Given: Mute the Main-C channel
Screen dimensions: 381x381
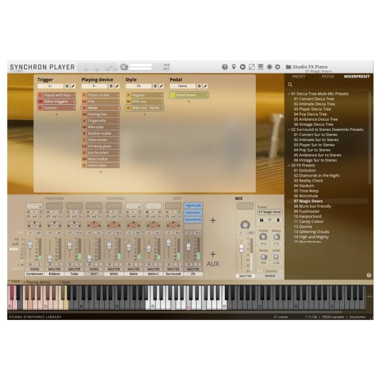Looking at the screenshot, I should point(149,264).
